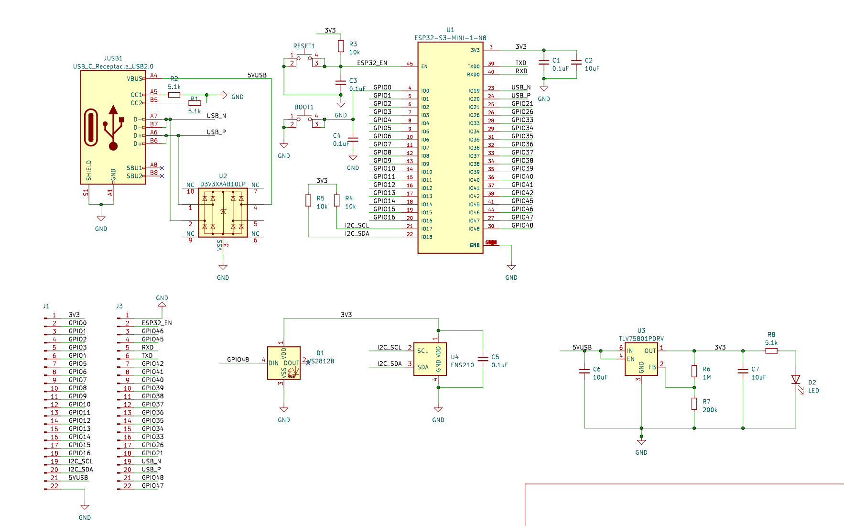Select feedback resistor R7 200k symbol
Screen dimensions: 844x526
[694, 404]
